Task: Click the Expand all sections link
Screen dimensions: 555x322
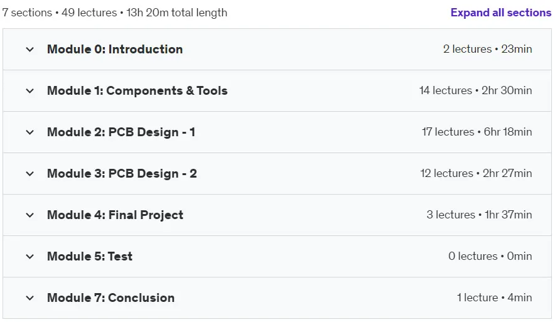Action: pos(501,13)
